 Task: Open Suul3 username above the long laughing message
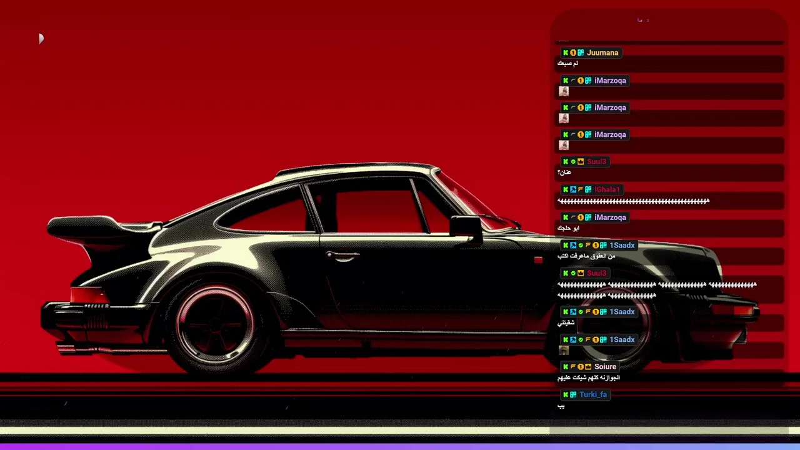click(596, 273)
